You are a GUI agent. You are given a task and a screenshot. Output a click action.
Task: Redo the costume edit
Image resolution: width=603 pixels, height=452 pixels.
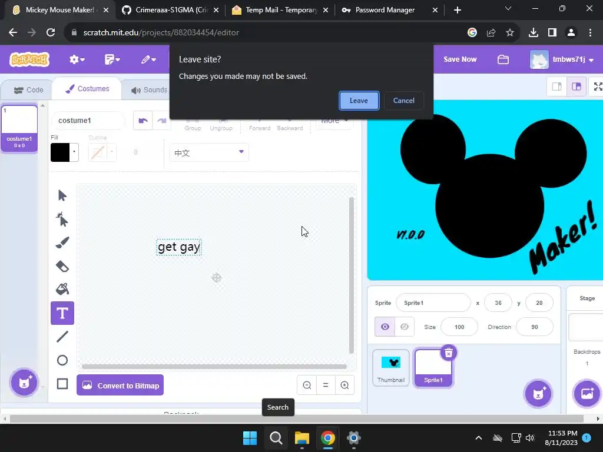tap(161, 120)
